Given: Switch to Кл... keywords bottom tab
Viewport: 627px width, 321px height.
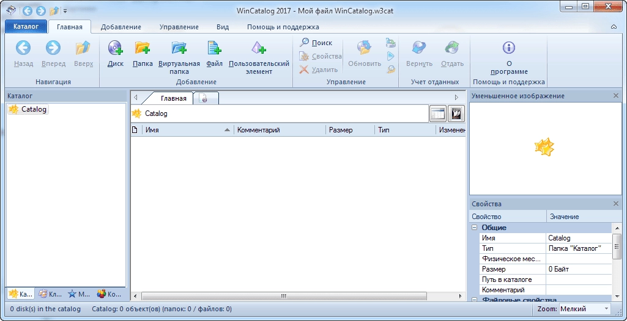Looking at the screenshot, I should tap(50, 294).
